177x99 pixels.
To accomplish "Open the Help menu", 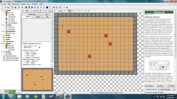I will (x=41, y=4).
